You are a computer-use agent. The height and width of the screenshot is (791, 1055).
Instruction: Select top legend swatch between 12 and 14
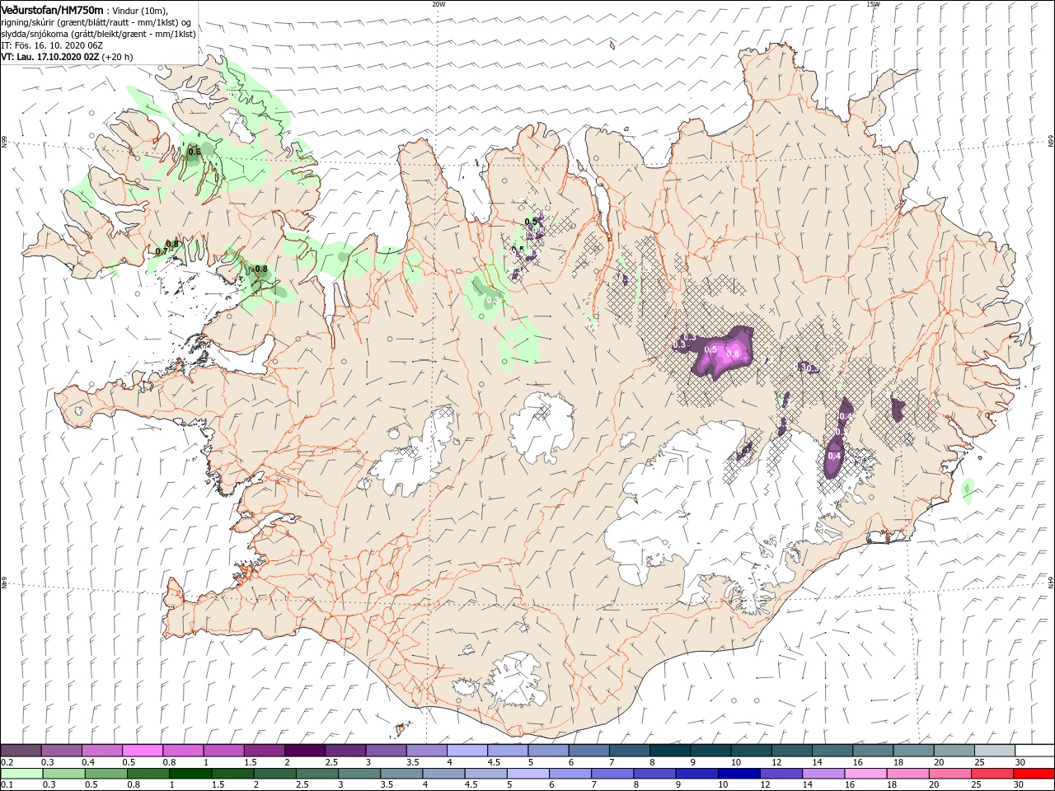[x=790, y=751]
